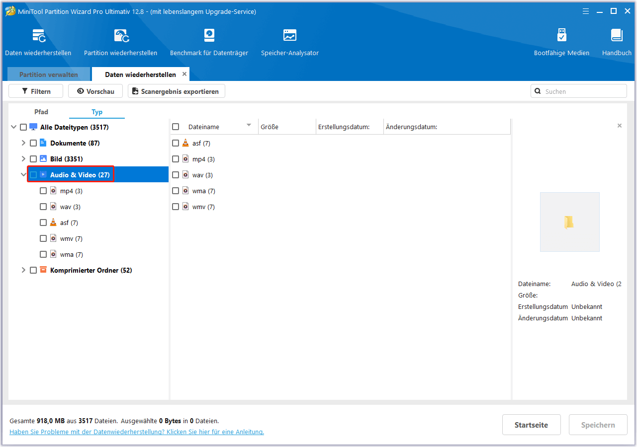Check the mp4 (3) tree checkbox
This screenshot has width=637, height=447.
pyautogui.click(x=43, y=191)
